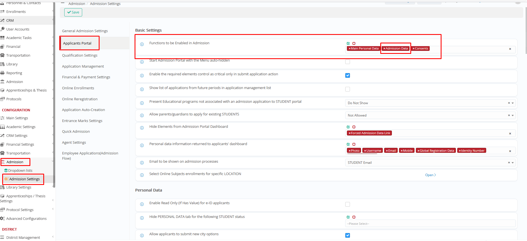527x241 pixels.
Task: Enable Start Admission Portal with Menu auto-hidden
Action: (x=347, y=62)
